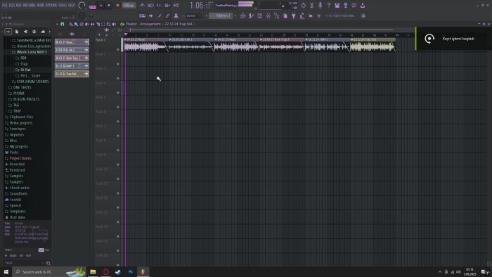Image resolution: width=492 pixels, height=277 pixels.
Task: Click the stop transport button
Action: (x=109, y=6)
